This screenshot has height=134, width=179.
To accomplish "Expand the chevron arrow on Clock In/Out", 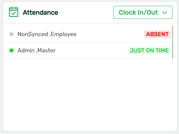I will click(164, 13).
